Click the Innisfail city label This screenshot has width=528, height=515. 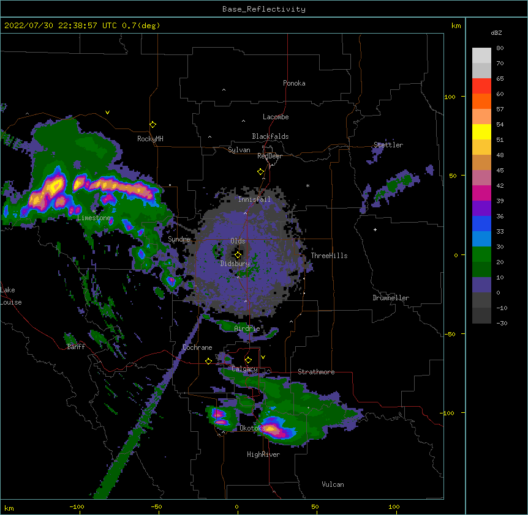tap(254, 199)
